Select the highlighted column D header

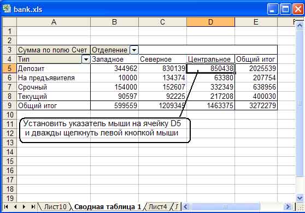pos(210,22)
